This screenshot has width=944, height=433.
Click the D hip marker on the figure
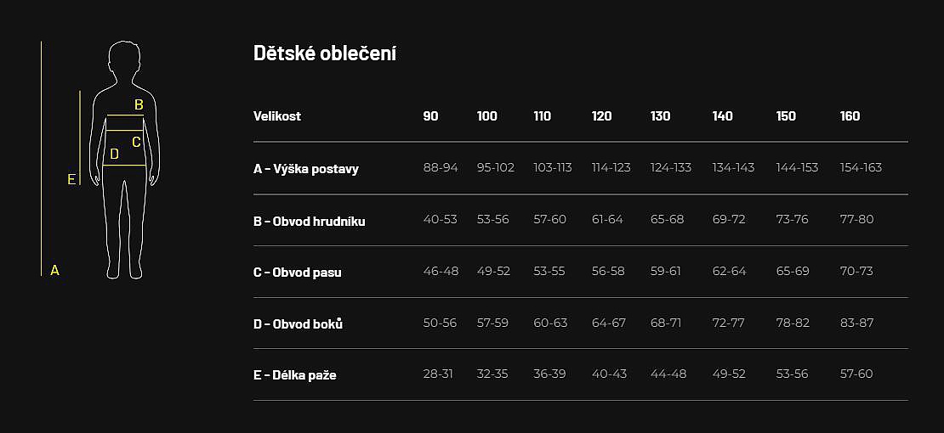[115, 155]
